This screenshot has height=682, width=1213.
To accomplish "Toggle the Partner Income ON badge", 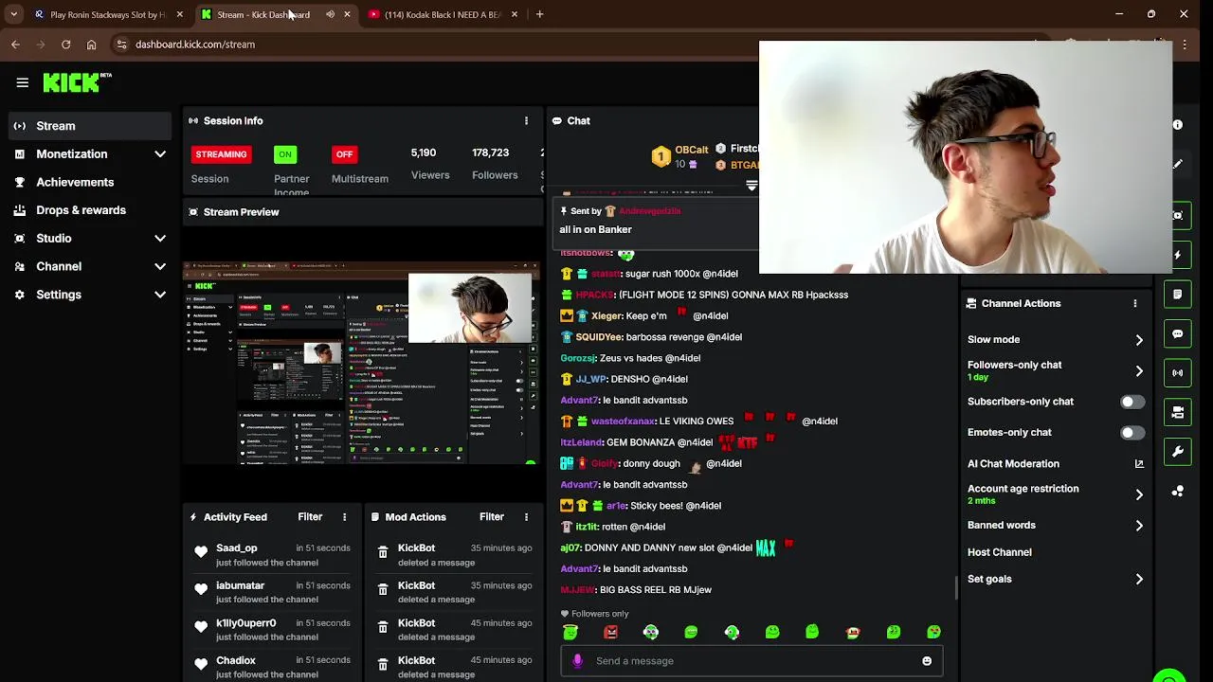I will pyautogui.click(x=285, y=154).
